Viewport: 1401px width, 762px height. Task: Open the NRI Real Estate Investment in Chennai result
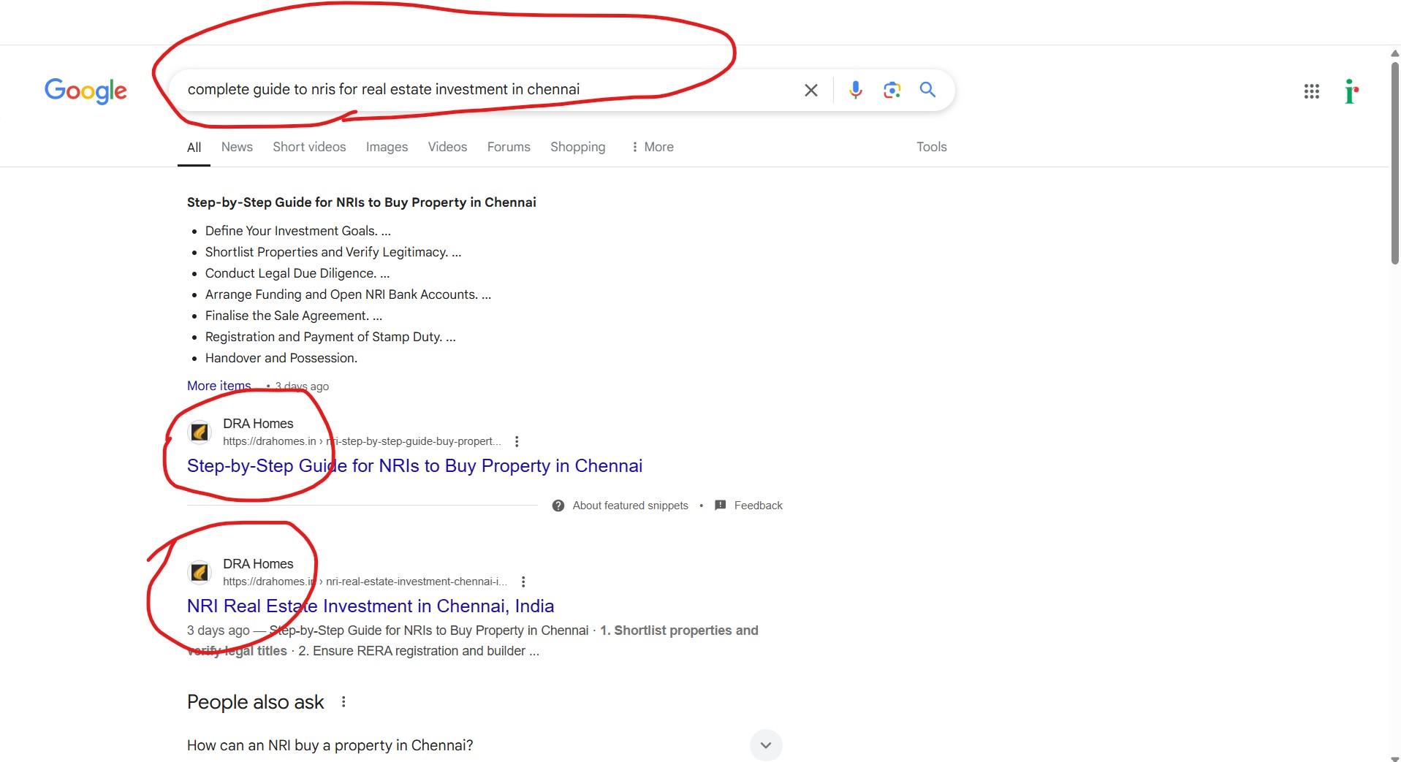click(x=370, y=606)
